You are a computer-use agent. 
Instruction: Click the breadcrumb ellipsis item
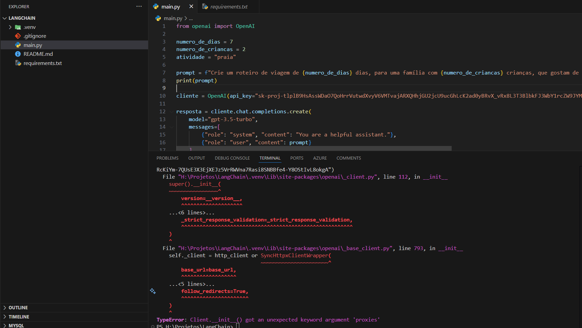click(x=191, y=19)
